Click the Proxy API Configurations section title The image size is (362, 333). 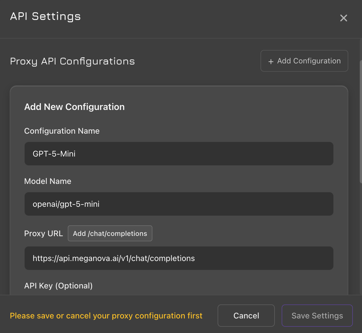tap(72, 61)
